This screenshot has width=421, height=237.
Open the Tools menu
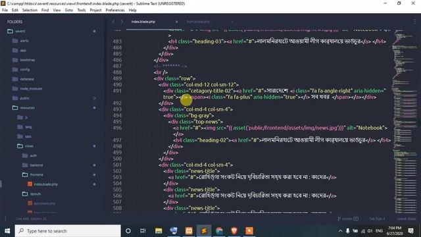click(x=82, y=11)
